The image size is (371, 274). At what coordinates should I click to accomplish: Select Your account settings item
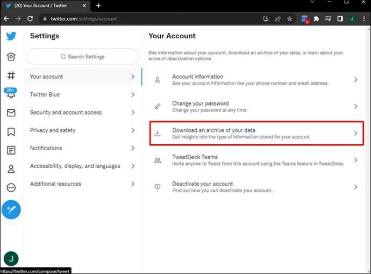pyautogui.click(x=83, y=77)
